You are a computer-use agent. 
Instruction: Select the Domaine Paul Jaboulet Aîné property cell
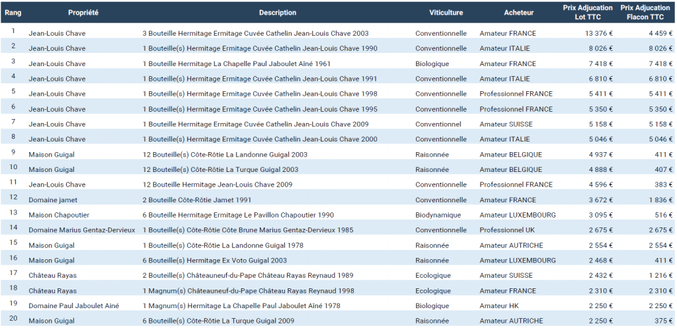tap(74, 306)
